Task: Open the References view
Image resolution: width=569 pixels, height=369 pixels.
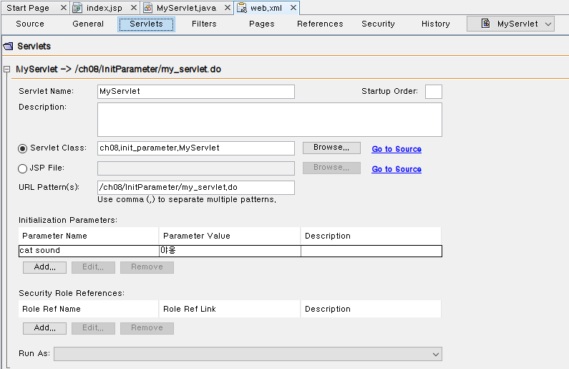Action: 320,24
